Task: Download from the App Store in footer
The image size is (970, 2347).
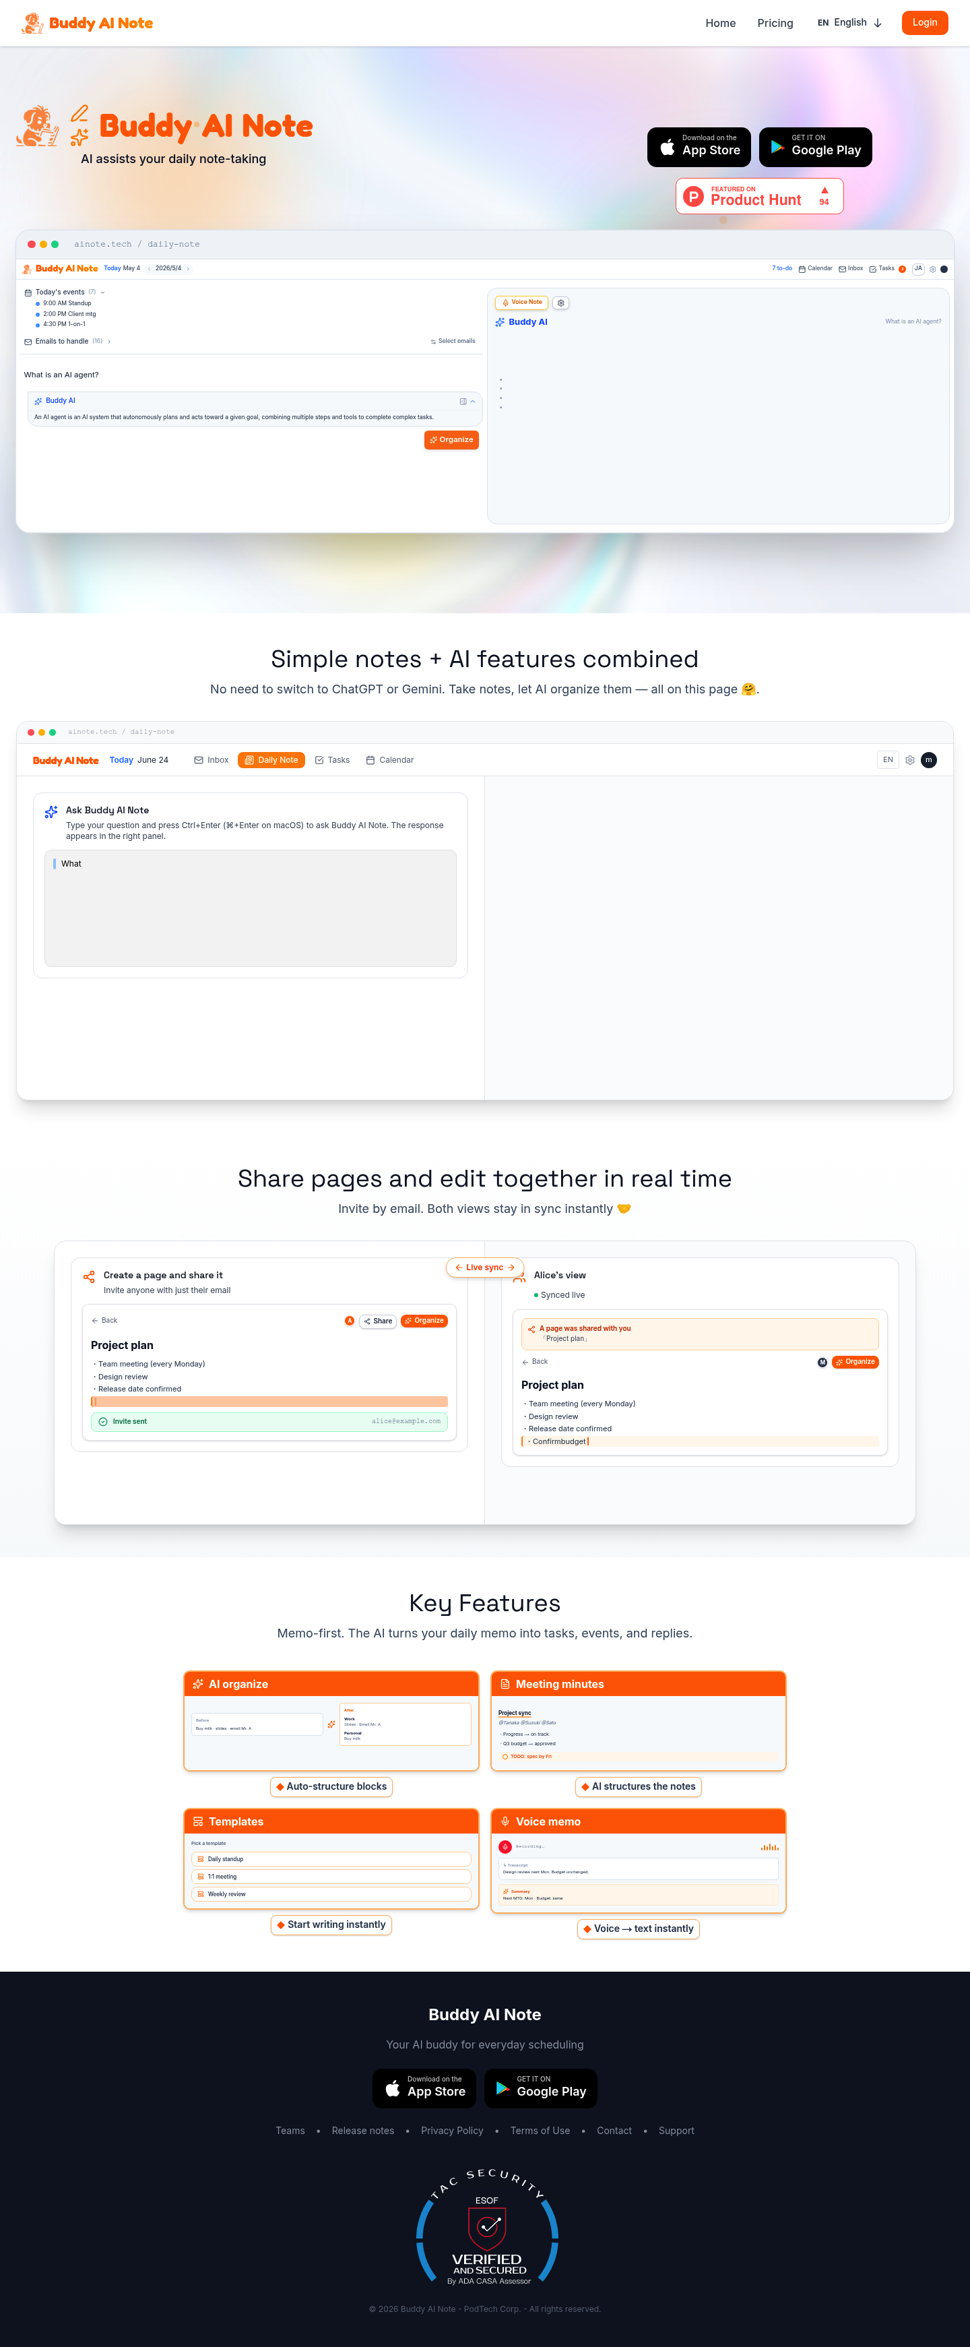Action: 425,2088
